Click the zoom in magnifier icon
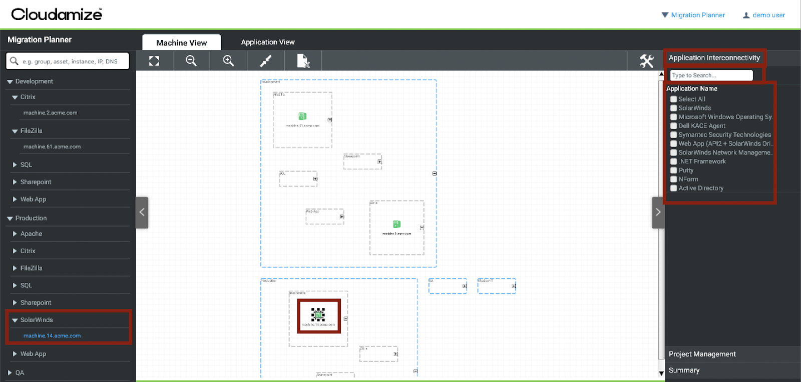This screenshot has height=382, width=801. coord(229,61)
